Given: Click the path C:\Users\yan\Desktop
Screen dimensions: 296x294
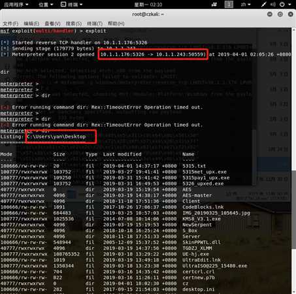Looking at the screenshot, I should pos(56,137).
